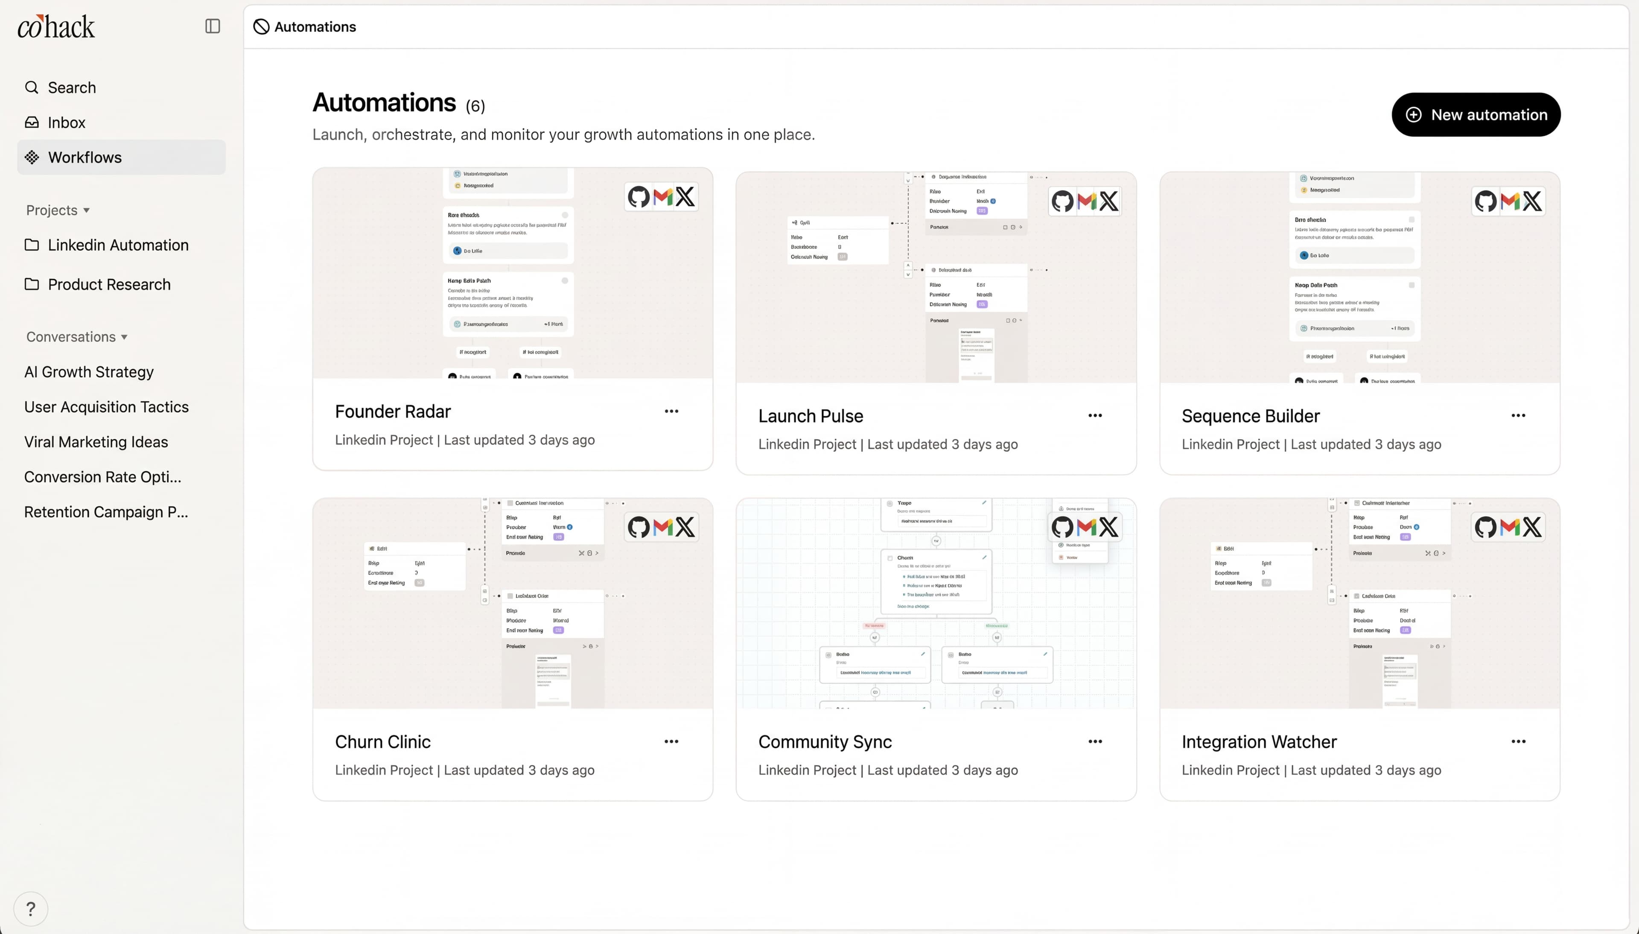Open GitHub integration on Founder Radar card
The height and width of the screenshot is (934, 1639).
click(x=638, y=196)
